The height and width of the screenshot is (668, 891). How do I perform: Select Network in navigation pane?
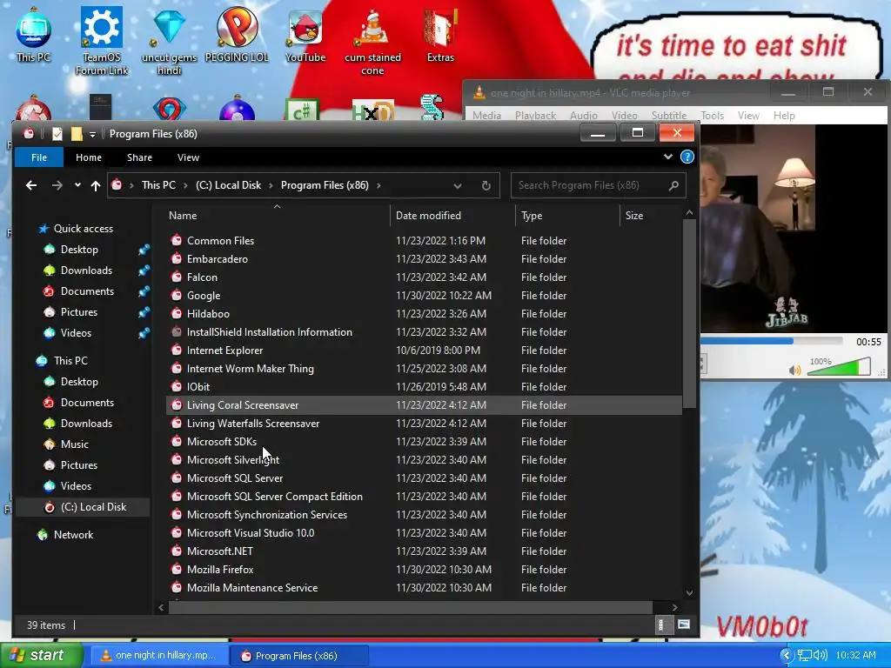coord(73,535)
